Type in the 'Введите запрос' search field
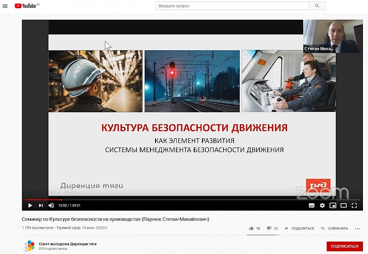368x254 pixels. 231,6
